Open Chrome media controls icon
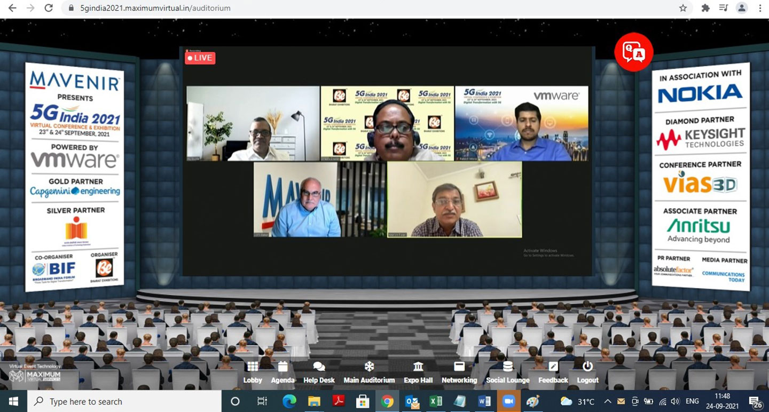 [723, 8]
